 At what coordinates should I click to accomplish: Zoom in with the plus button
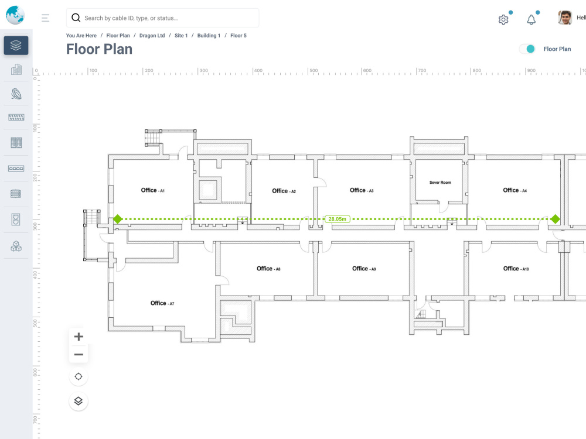pos(79,337)
